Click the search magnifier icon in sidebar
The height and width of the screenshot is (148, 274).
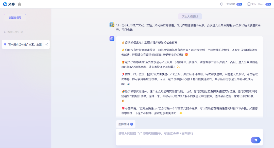click(5, 32)
